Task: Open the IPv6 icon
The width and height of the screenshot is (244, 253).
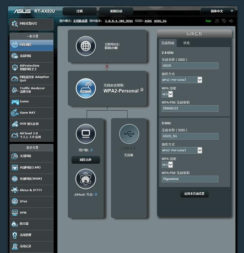Action: point(14,201)
